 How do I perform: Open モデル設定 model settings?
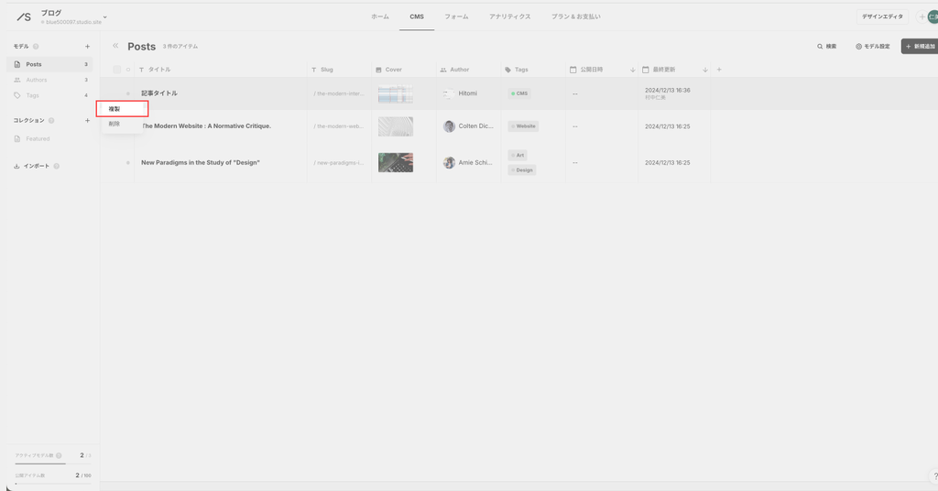(x=872, y=46)
